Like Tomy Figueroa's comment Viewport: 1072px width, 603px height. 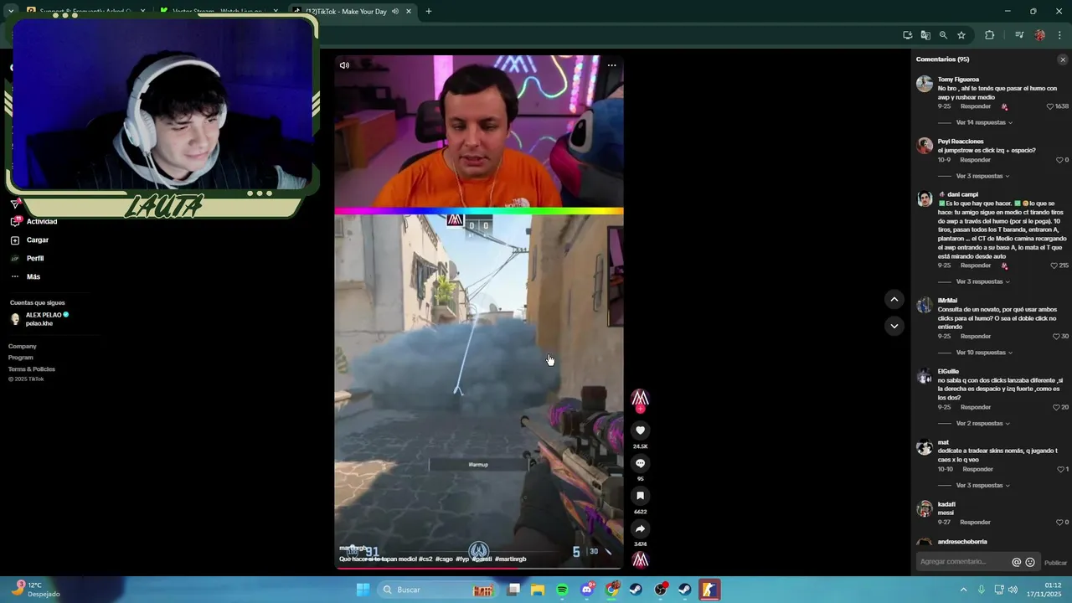(x=1050, y=106)
